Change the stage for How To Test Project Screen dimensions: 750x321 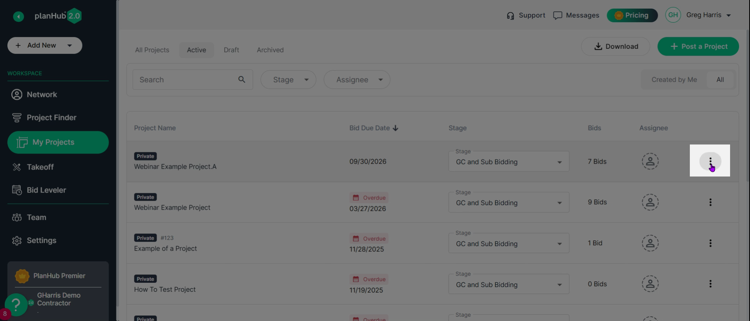509,284
